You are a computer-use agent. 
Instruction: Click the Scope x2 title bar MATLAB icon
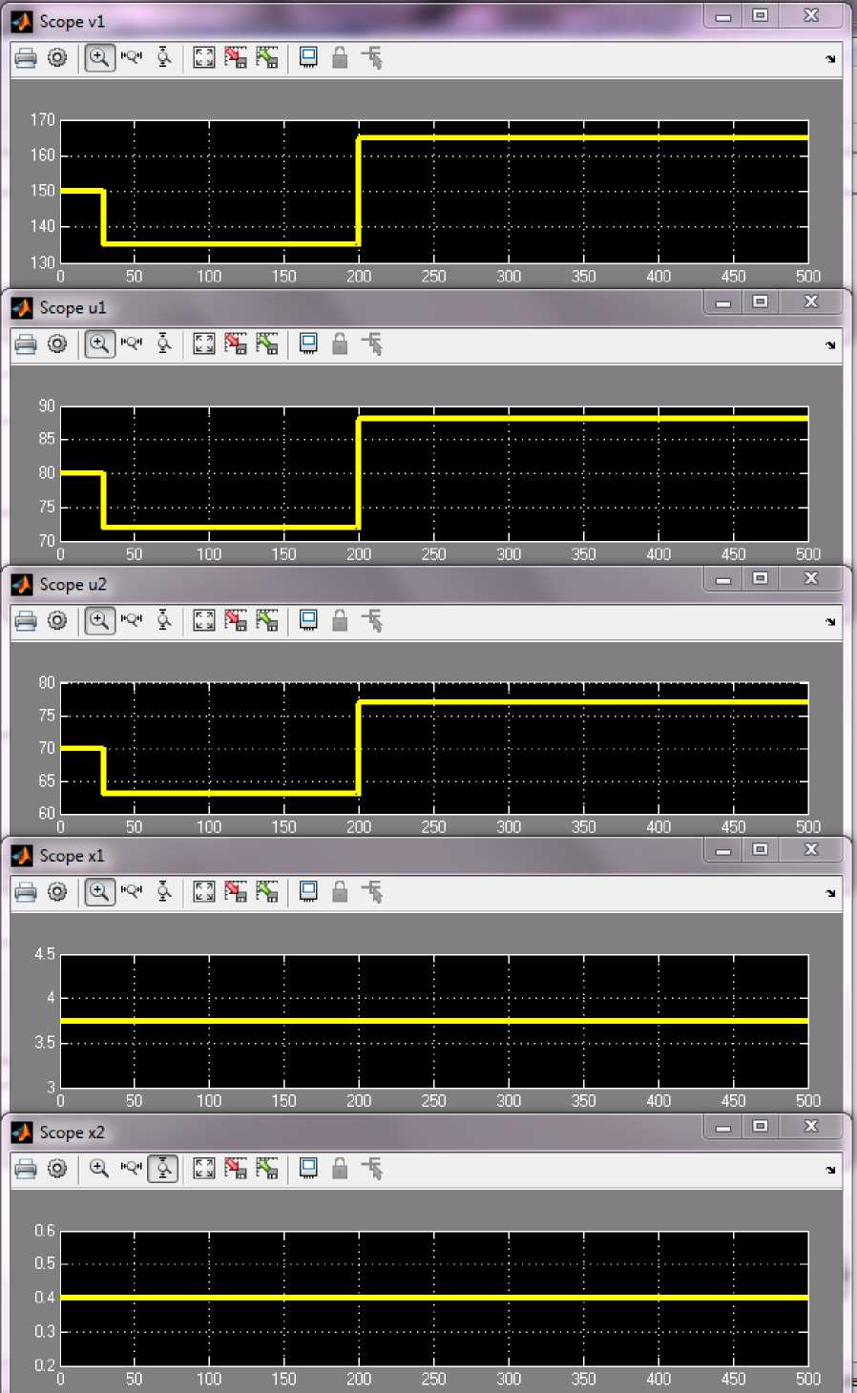[21, 1133]
